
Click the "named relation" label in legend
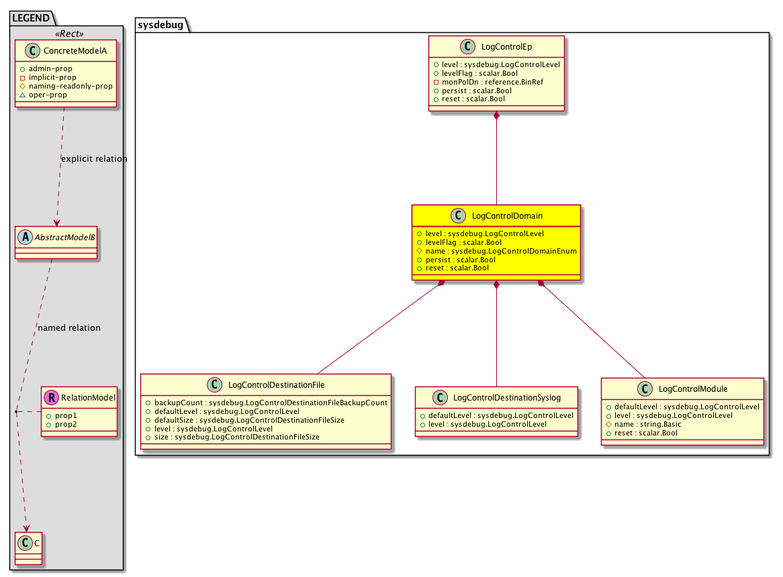coord(68,328)
